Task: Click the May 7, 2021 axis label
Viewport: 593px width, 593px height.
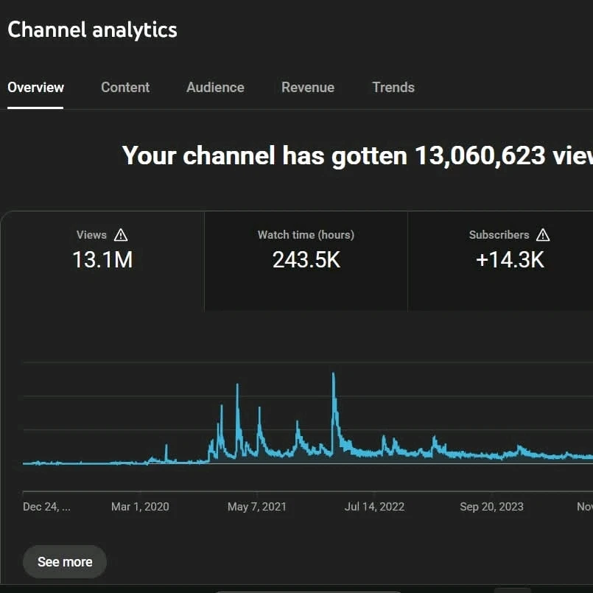Action: 257,507
